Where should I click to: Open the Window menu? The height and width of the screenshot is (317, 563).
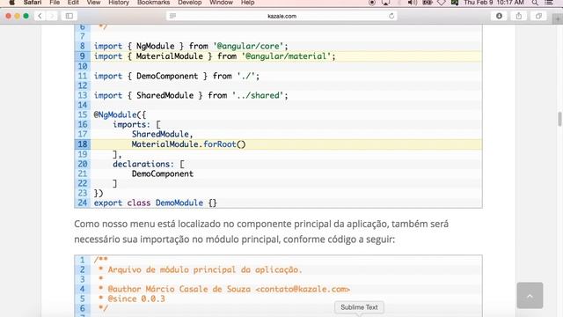221,3
